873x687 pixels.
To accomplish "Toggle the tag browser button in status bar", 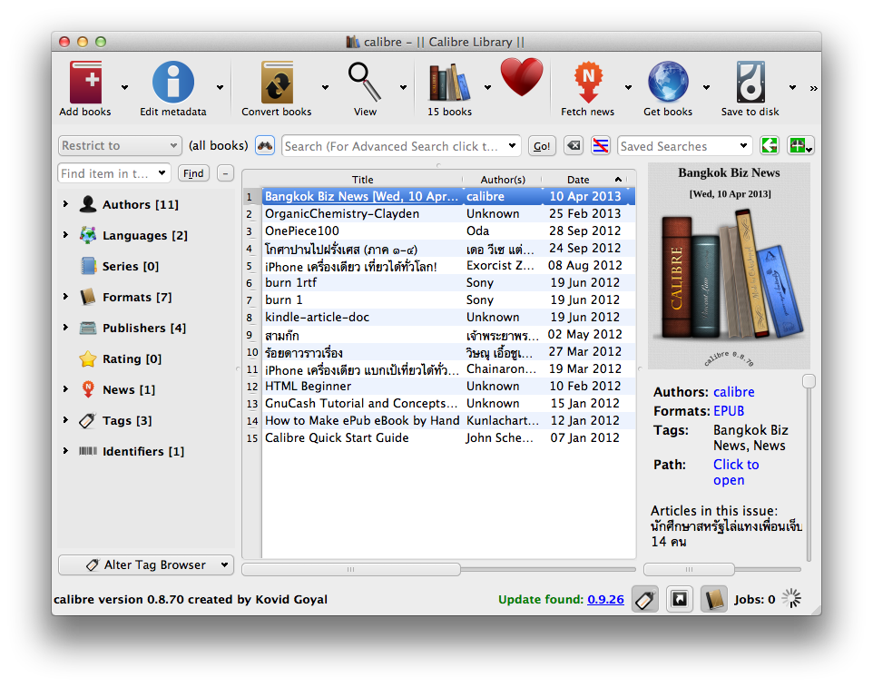I will click(x=643, y=599).
